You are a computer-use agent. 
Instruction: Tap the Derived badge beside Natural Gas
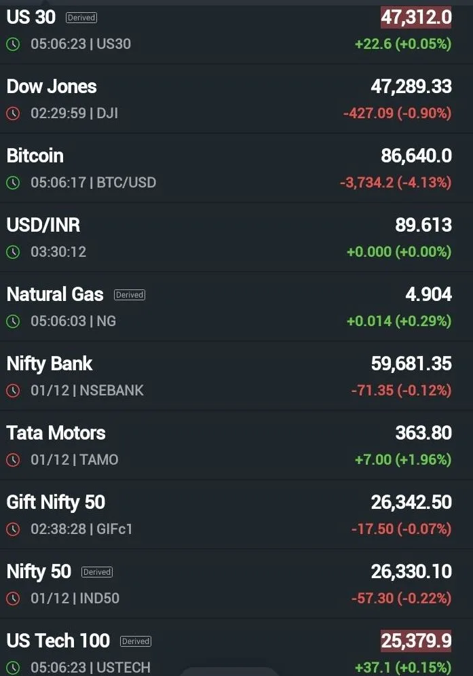[x=129, y=295]
